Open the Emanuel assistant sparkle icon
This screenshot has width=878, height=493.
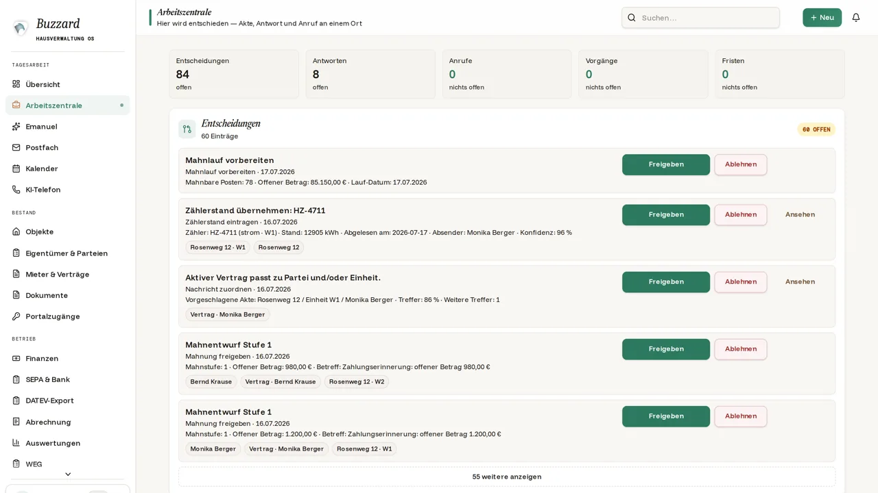pos(16,127)
